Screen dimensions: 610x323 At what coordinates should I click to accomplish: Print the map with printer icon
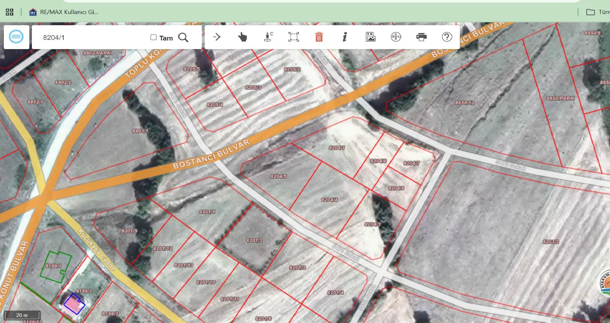(422, 37)
